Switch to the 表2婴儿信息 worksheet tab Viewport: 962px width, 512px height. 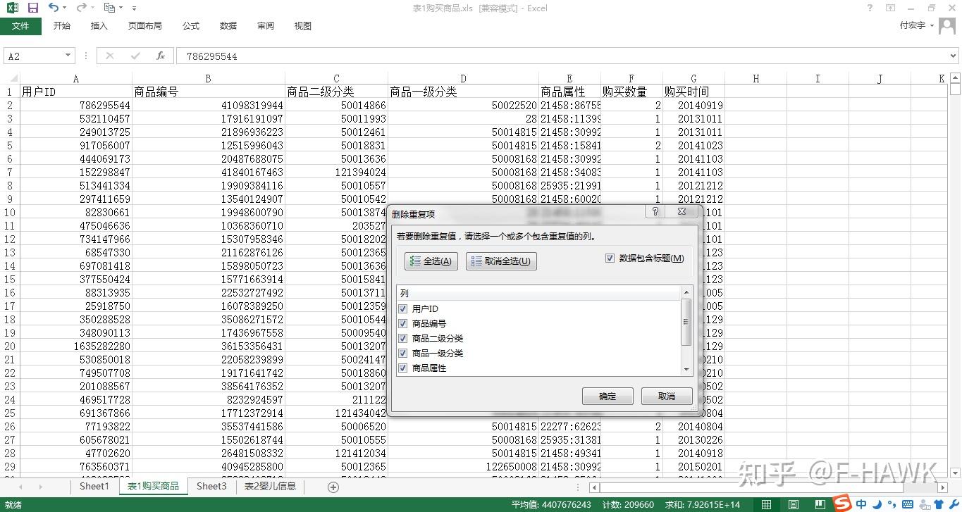click(x=270, y=486)
